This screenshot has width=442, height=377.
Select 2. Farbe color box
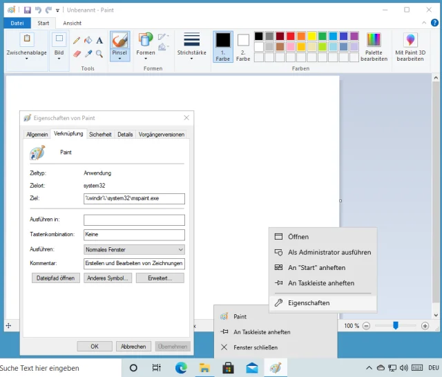243,46
